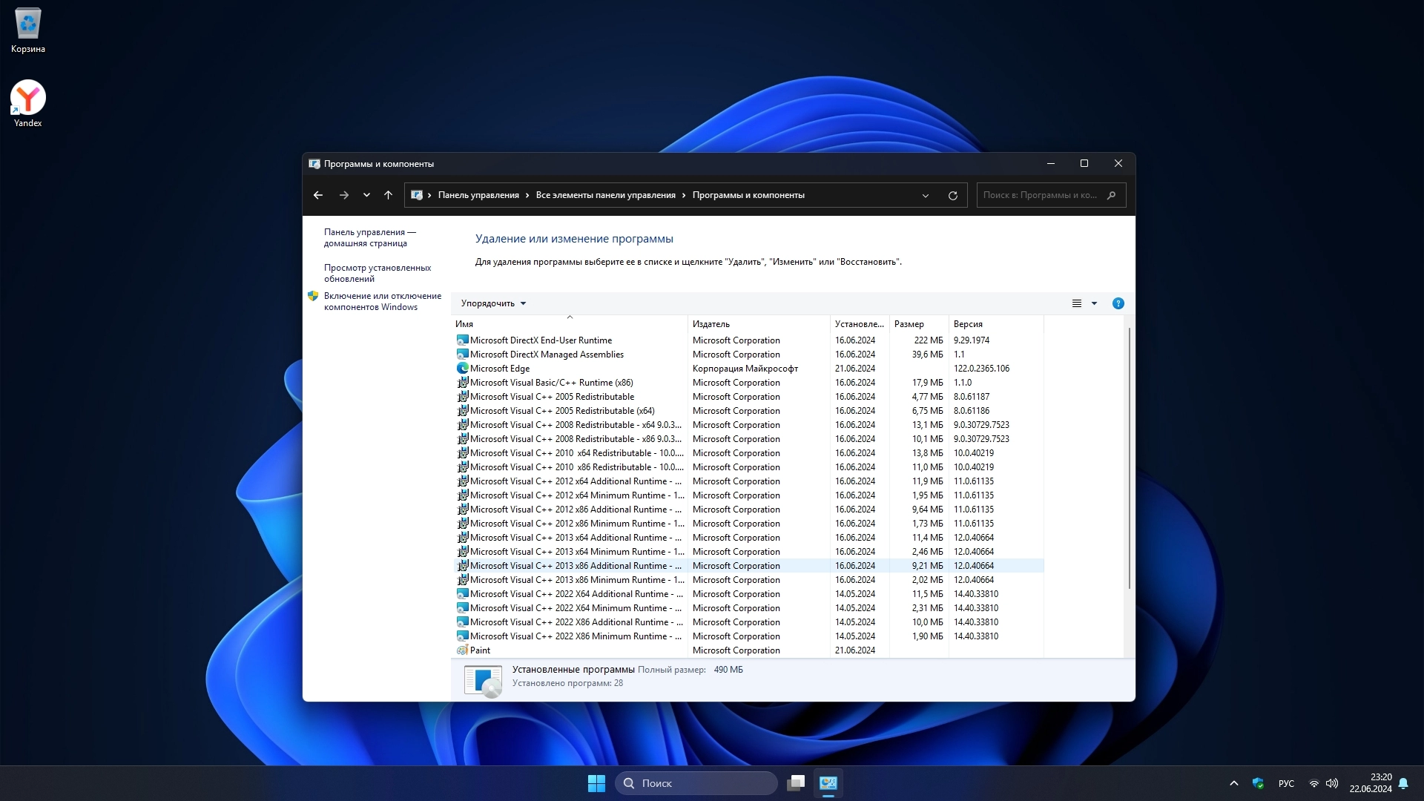Open the view options dropdown arrow
1424x801 pixels.
pyautogui.click(x=1094, y=303)
